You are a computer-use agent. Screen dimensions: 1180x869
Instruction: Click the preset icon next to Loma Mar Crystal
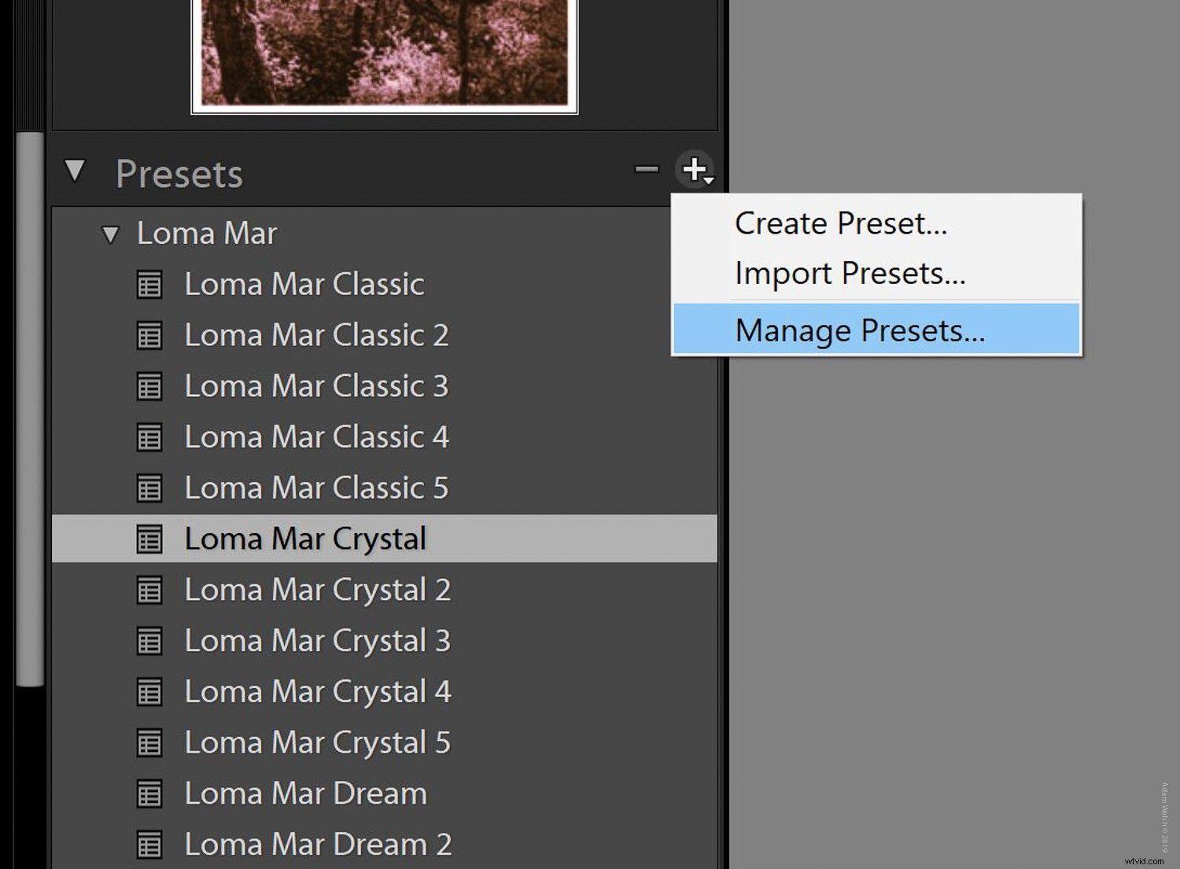pyautogui.click(x=149, y=538)
